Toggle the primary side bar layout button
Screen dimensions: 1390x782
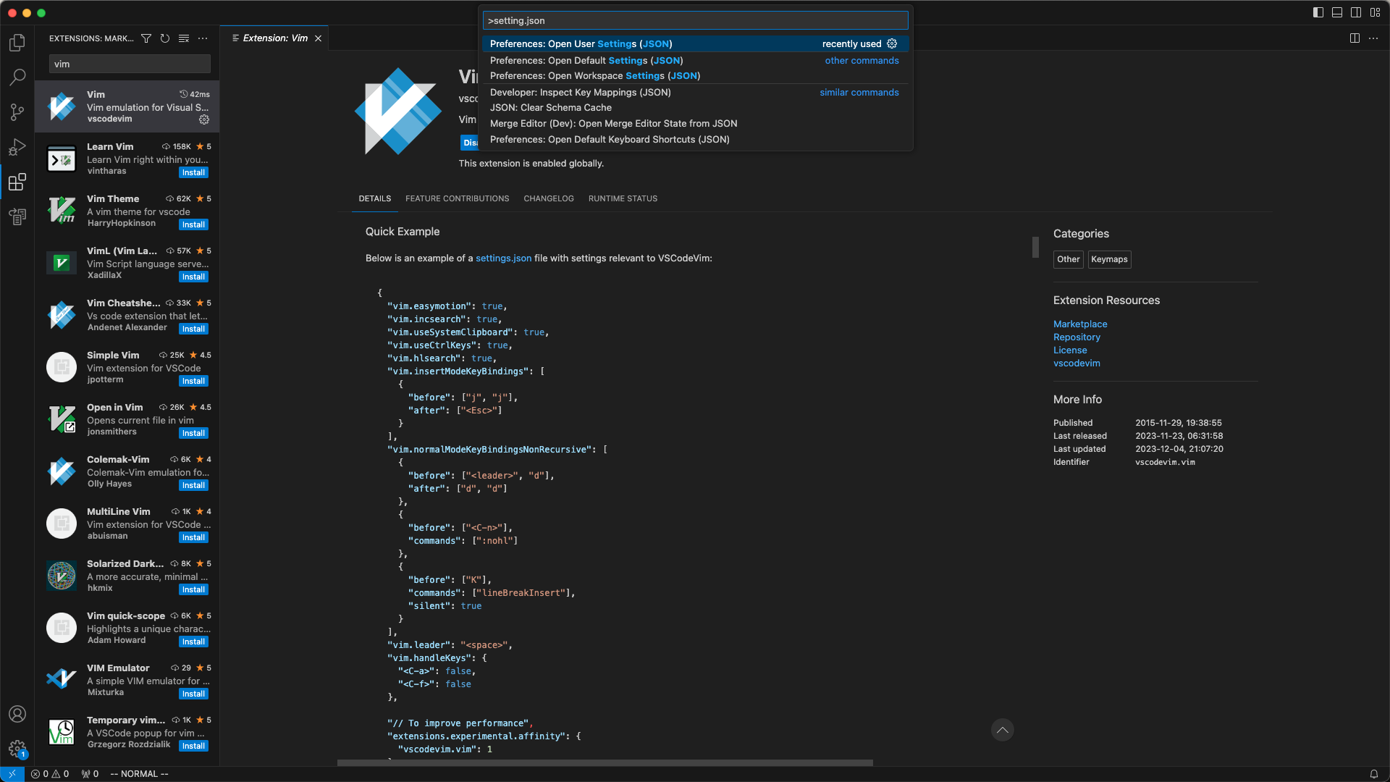[1318, 12]
